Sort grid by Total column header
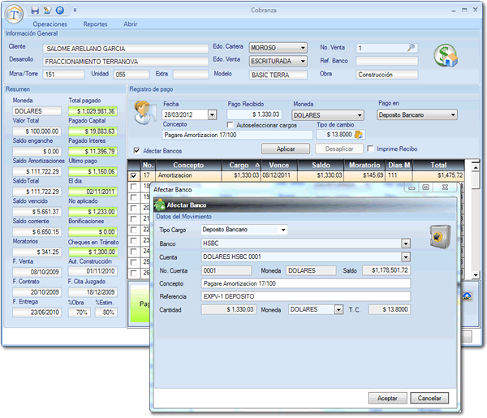The image size is (487, 418). pos(438,166)
